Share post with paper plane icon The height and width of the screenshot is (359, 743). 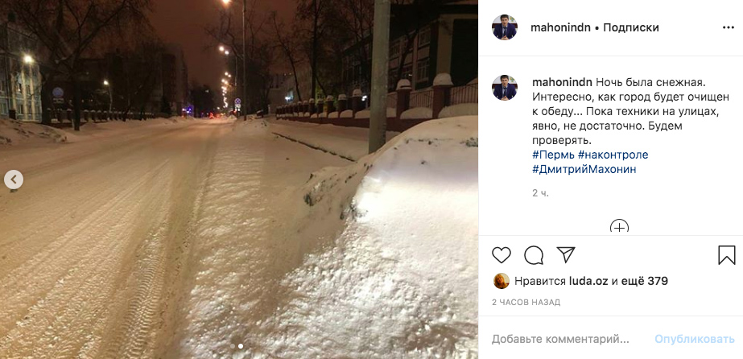coord(566,255)
